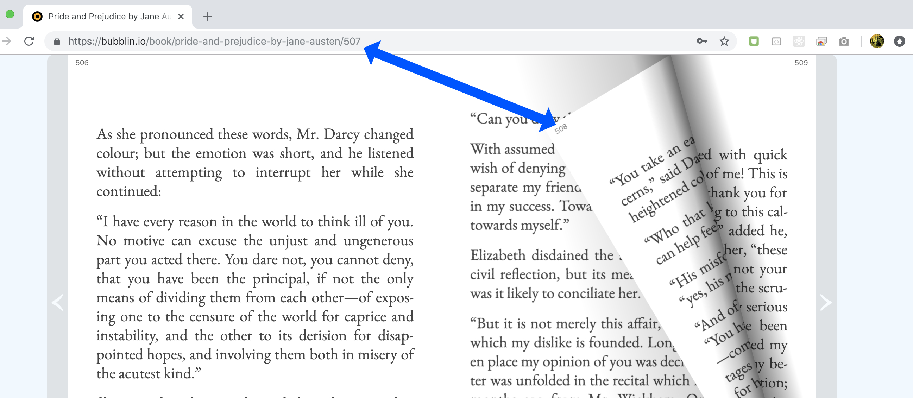
Task: Flip to the previous book page
Action: [57, 302]
